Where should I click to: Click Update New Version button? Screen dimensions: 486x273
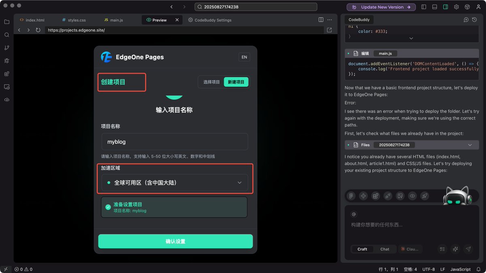[x=381, y=7]
